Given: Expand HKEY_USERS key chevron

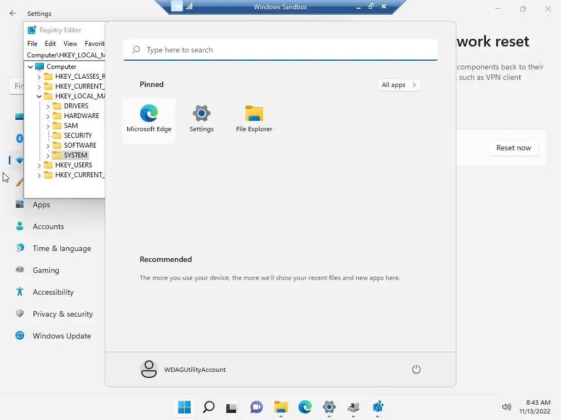Looking at the screenshot, I should (39, 165).
